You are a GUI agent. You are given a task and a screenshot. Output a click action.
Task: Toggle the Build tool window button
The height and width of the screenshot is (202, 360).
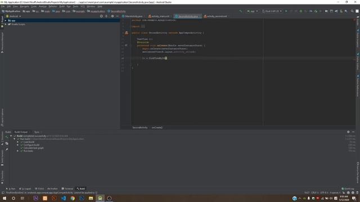click(x=81, y=189)
